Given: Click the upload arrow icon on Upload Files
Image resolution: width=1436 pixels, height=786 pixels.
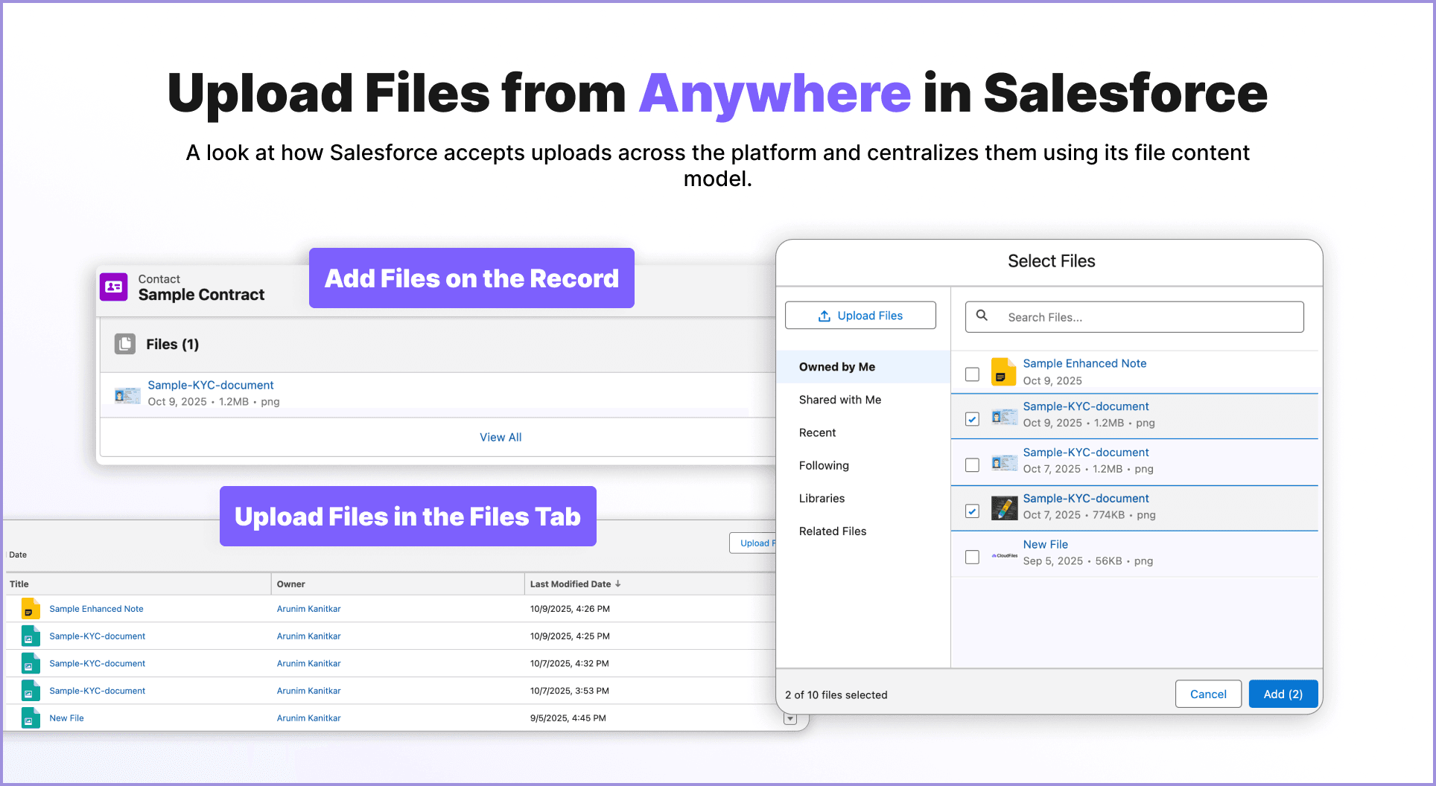Looking at the screenshot, I should point(825,316).
